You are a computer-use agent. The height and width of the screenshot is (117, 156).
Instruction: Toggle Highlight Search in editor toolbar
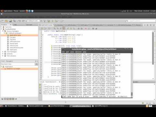point(64,28)
